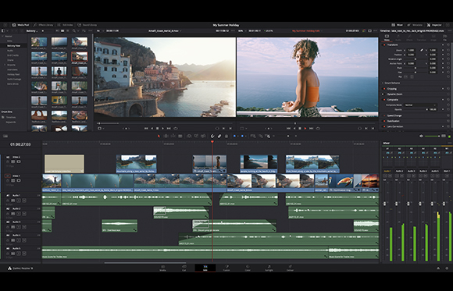The image size is (453, 291).
Task: Disable the Cropping section toggle
Action: click(x=384, y=89)
